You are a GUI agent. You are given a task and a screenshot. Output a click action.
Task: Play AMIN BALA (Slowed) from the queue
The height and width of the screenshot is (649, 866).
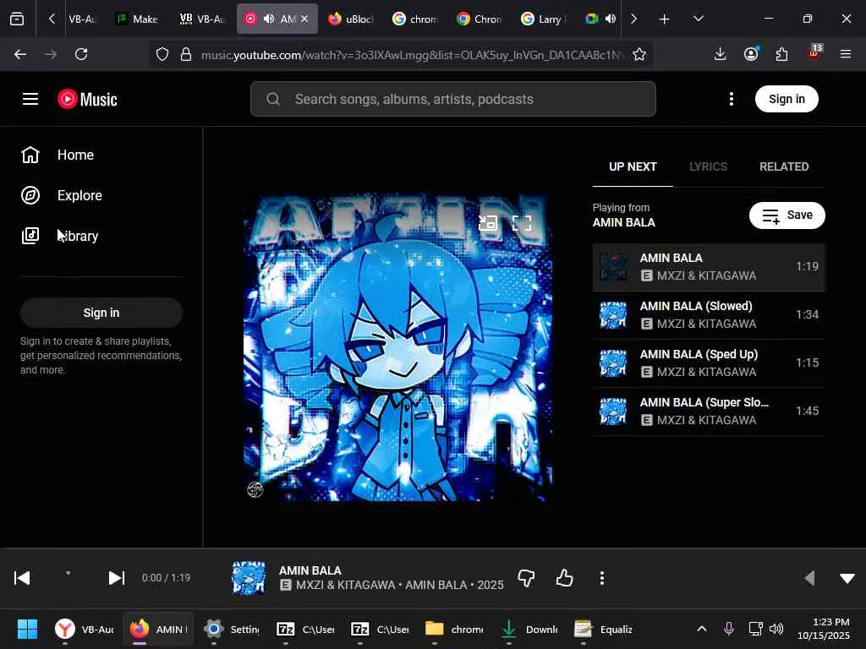point(710,315)
